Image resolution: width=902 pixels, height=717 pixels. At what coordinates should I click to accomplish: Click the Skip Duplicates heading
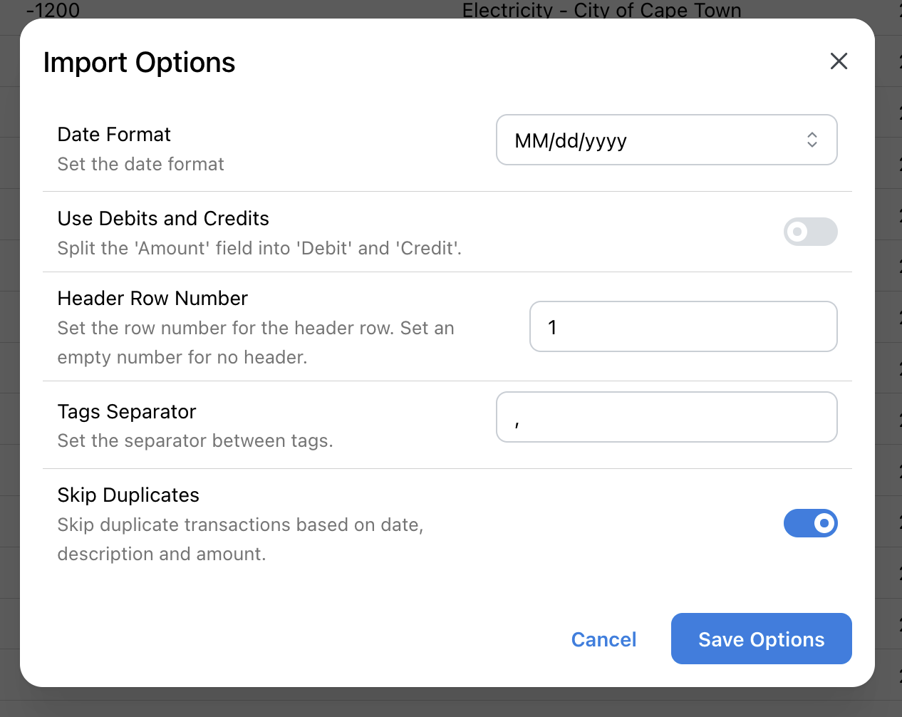(x=128, y=495)
